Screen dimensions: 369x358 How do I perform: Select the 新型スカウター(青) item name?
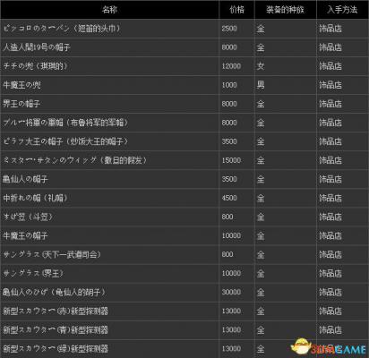point(56,329)
